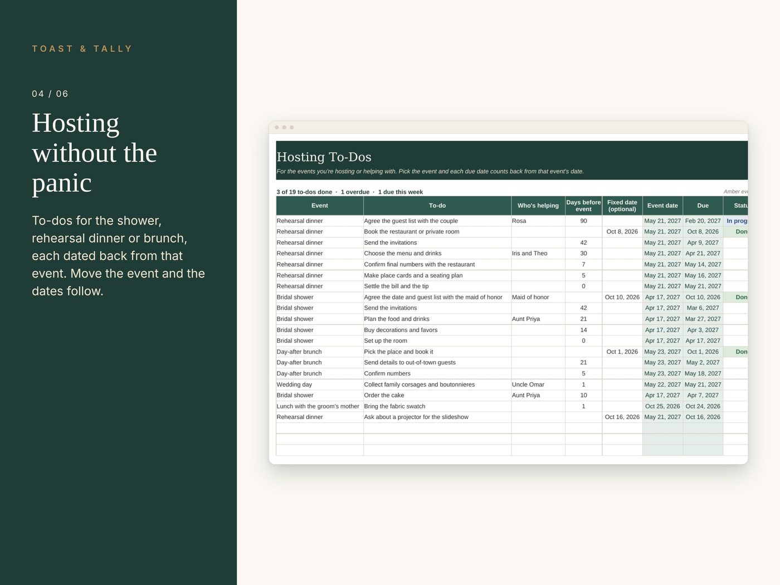This screenshot has width=780, height=585.
Task: Click the '3 of 19 to-dos done' summary
Action: [304, 192]
